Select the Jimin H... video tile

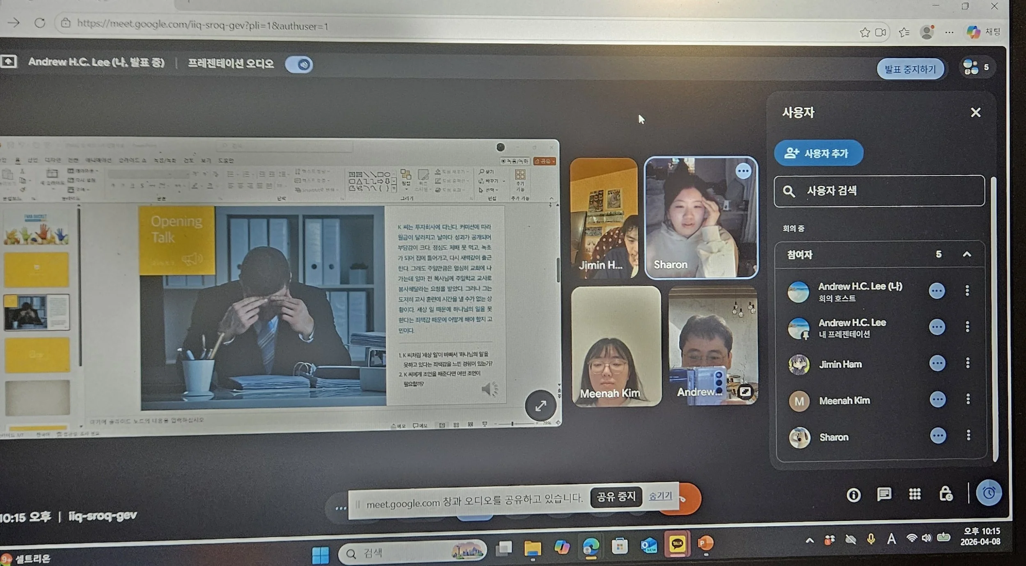pos(604,218)
